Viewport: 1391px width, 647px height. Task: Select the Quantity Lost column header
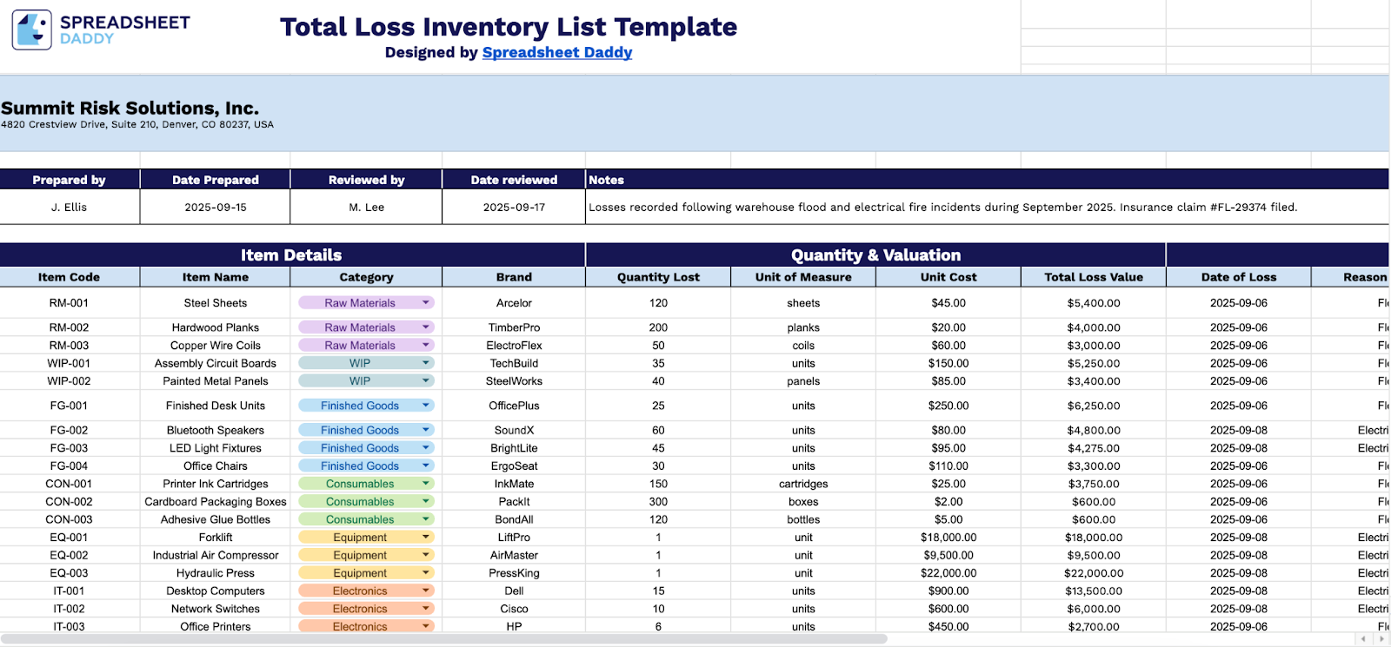coord(658,277)
